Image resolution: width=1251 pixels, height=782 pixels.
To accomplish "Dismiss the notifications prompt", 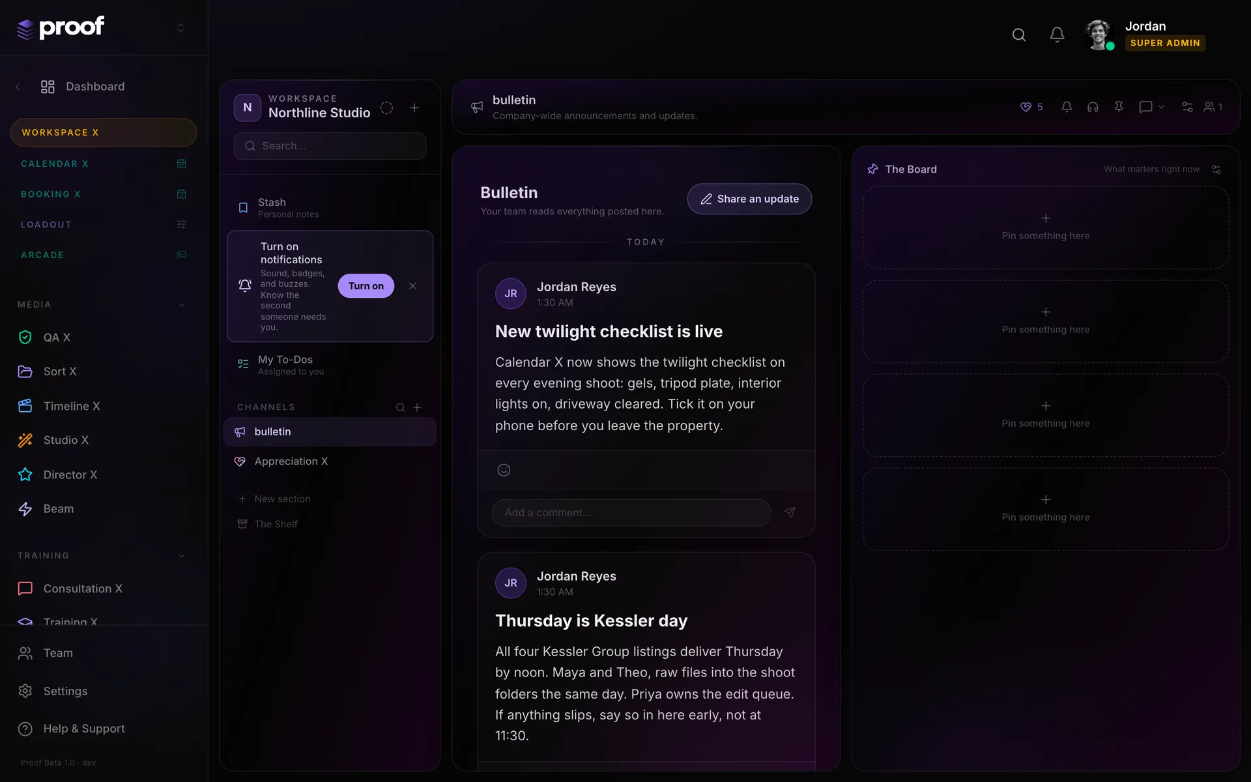I will click(412, 286).
